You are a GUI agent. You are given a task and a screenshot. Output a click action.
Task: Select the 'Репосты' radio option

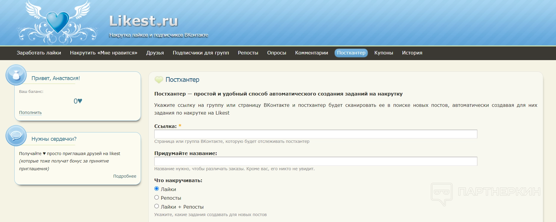pyautogui.click(x=157, y=197)
